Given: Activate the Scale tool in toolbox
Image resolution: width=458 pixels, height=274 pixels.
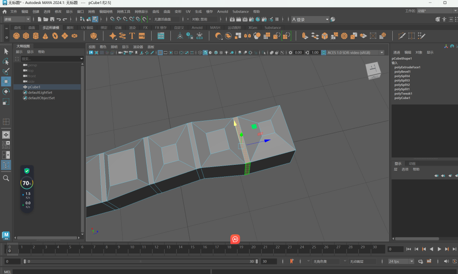Looking at the screenshot, I should tap(6, 102).
